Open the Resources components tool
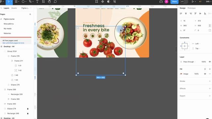The image size is (212, 119). (43, 2)
